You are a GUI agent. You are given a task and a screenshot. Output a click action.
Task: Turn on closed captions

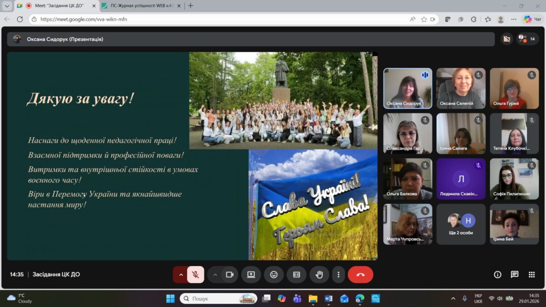[297, 275]
